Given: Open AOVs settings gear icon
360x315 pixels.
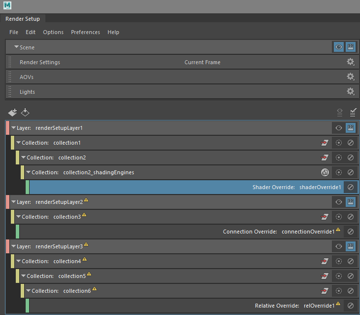Looking at the screenshot, I should 350,77.
